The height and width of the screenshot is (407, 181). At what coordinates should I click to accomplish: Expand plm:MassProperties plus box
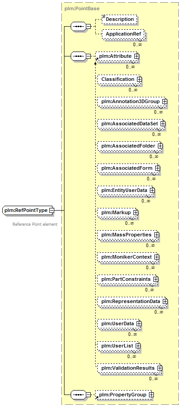[157, 235]
